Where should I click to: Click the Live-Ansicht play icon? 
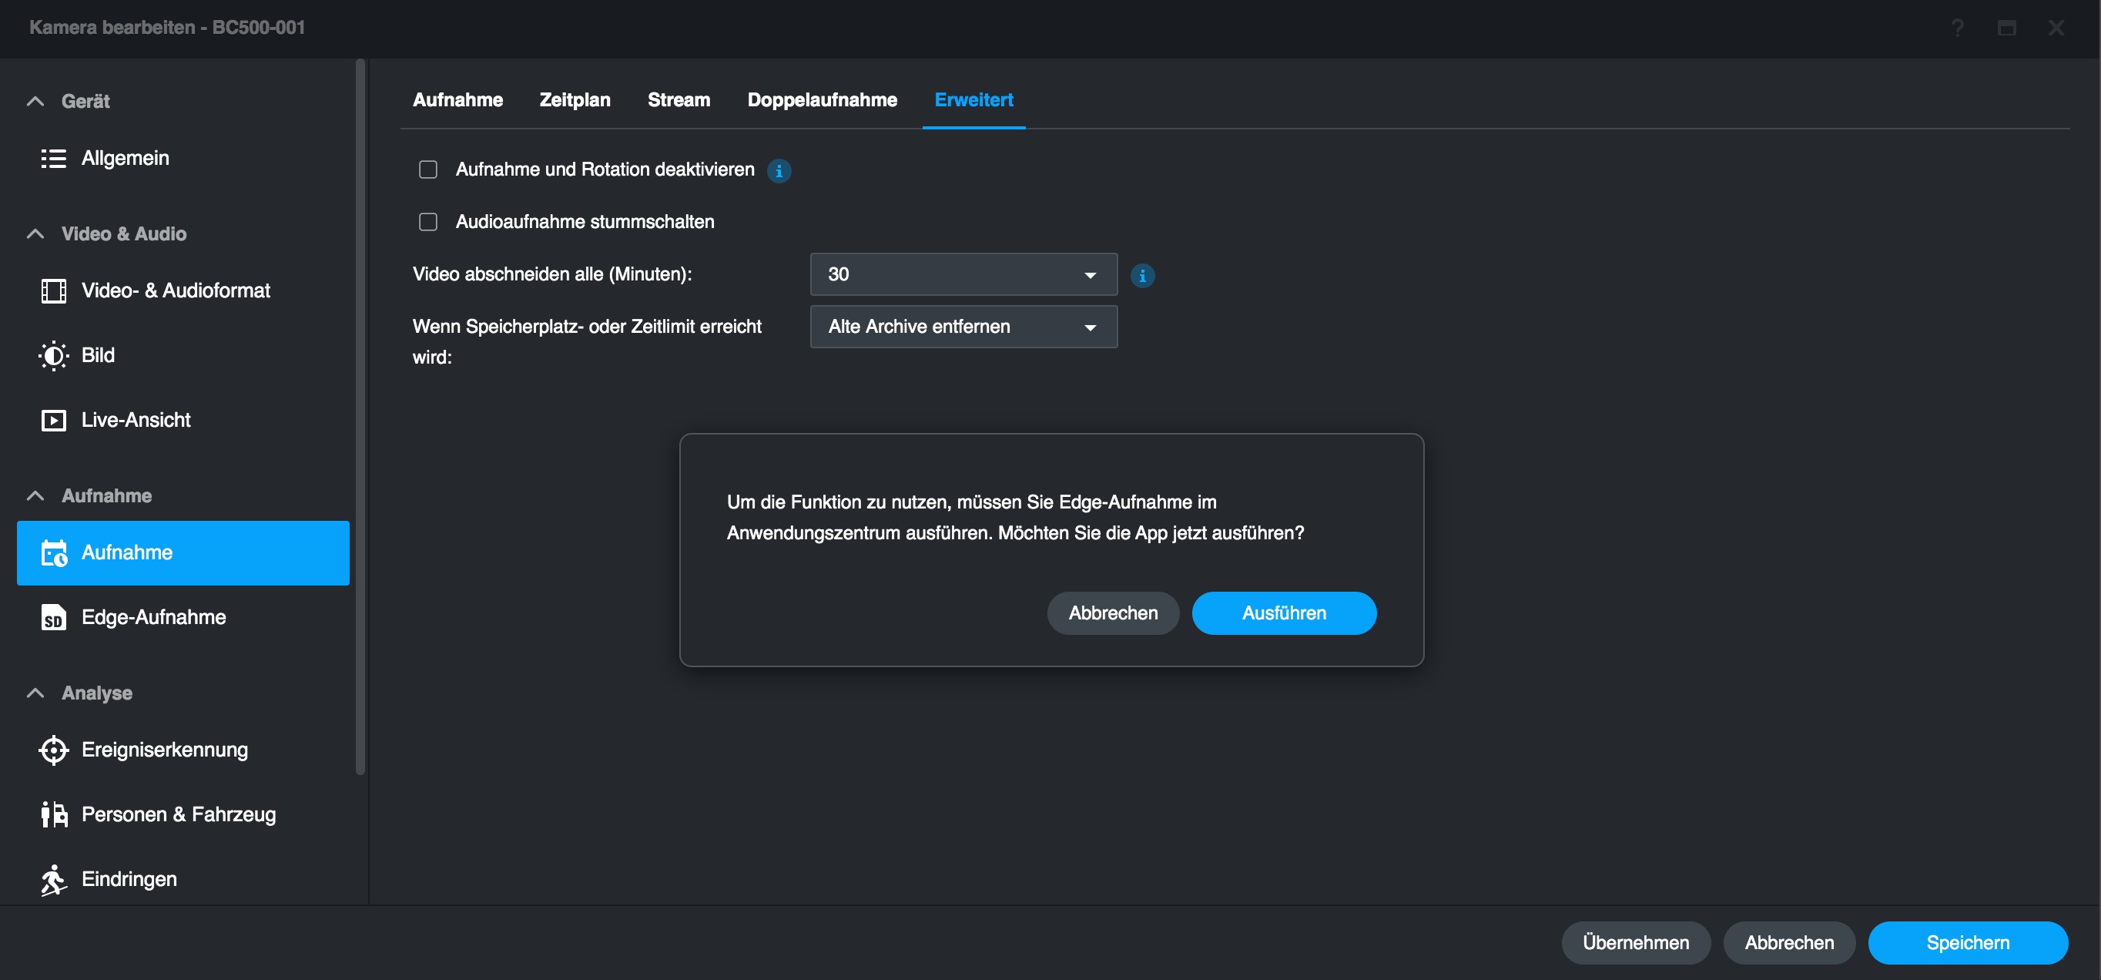tap(53, 420)
